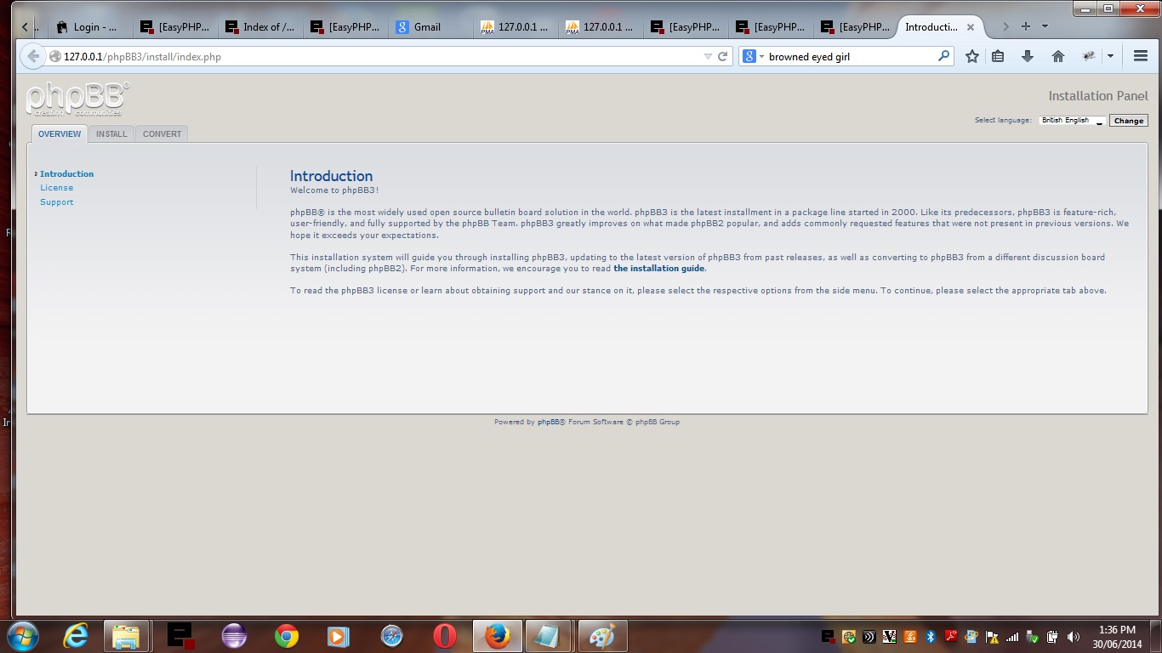Open the Support sidebar link
1162x653 pixels.
click(57, 202)
